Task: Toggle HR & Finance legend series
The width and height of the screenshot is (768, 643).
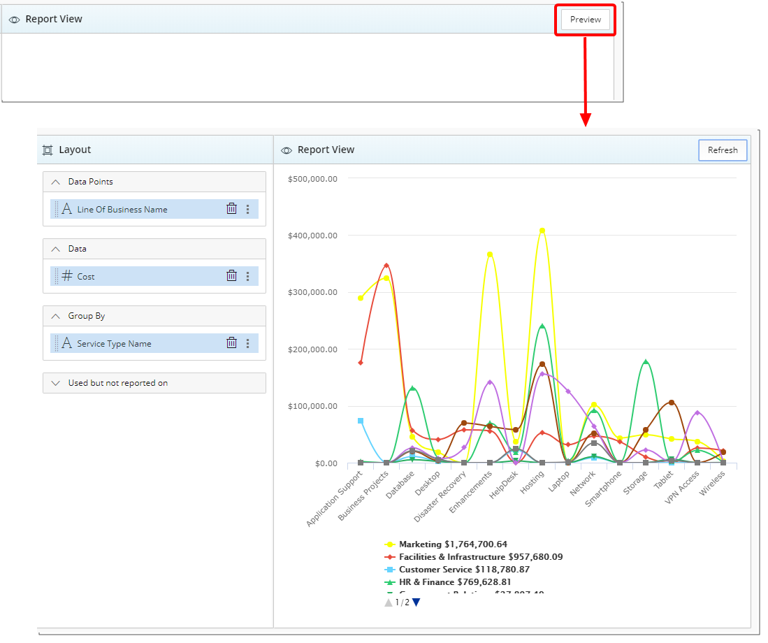Action: point(448,582)
